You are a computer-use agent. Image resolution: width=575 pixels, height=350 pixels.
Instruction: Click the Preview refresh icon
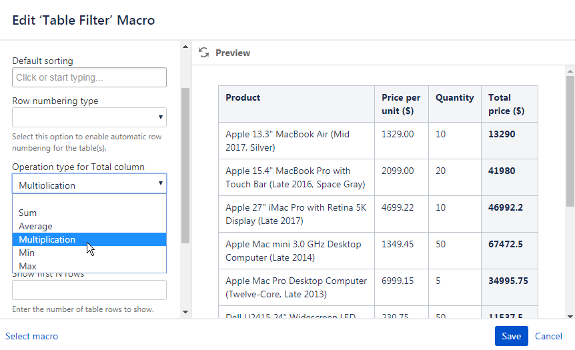click(x=204, y=53)
